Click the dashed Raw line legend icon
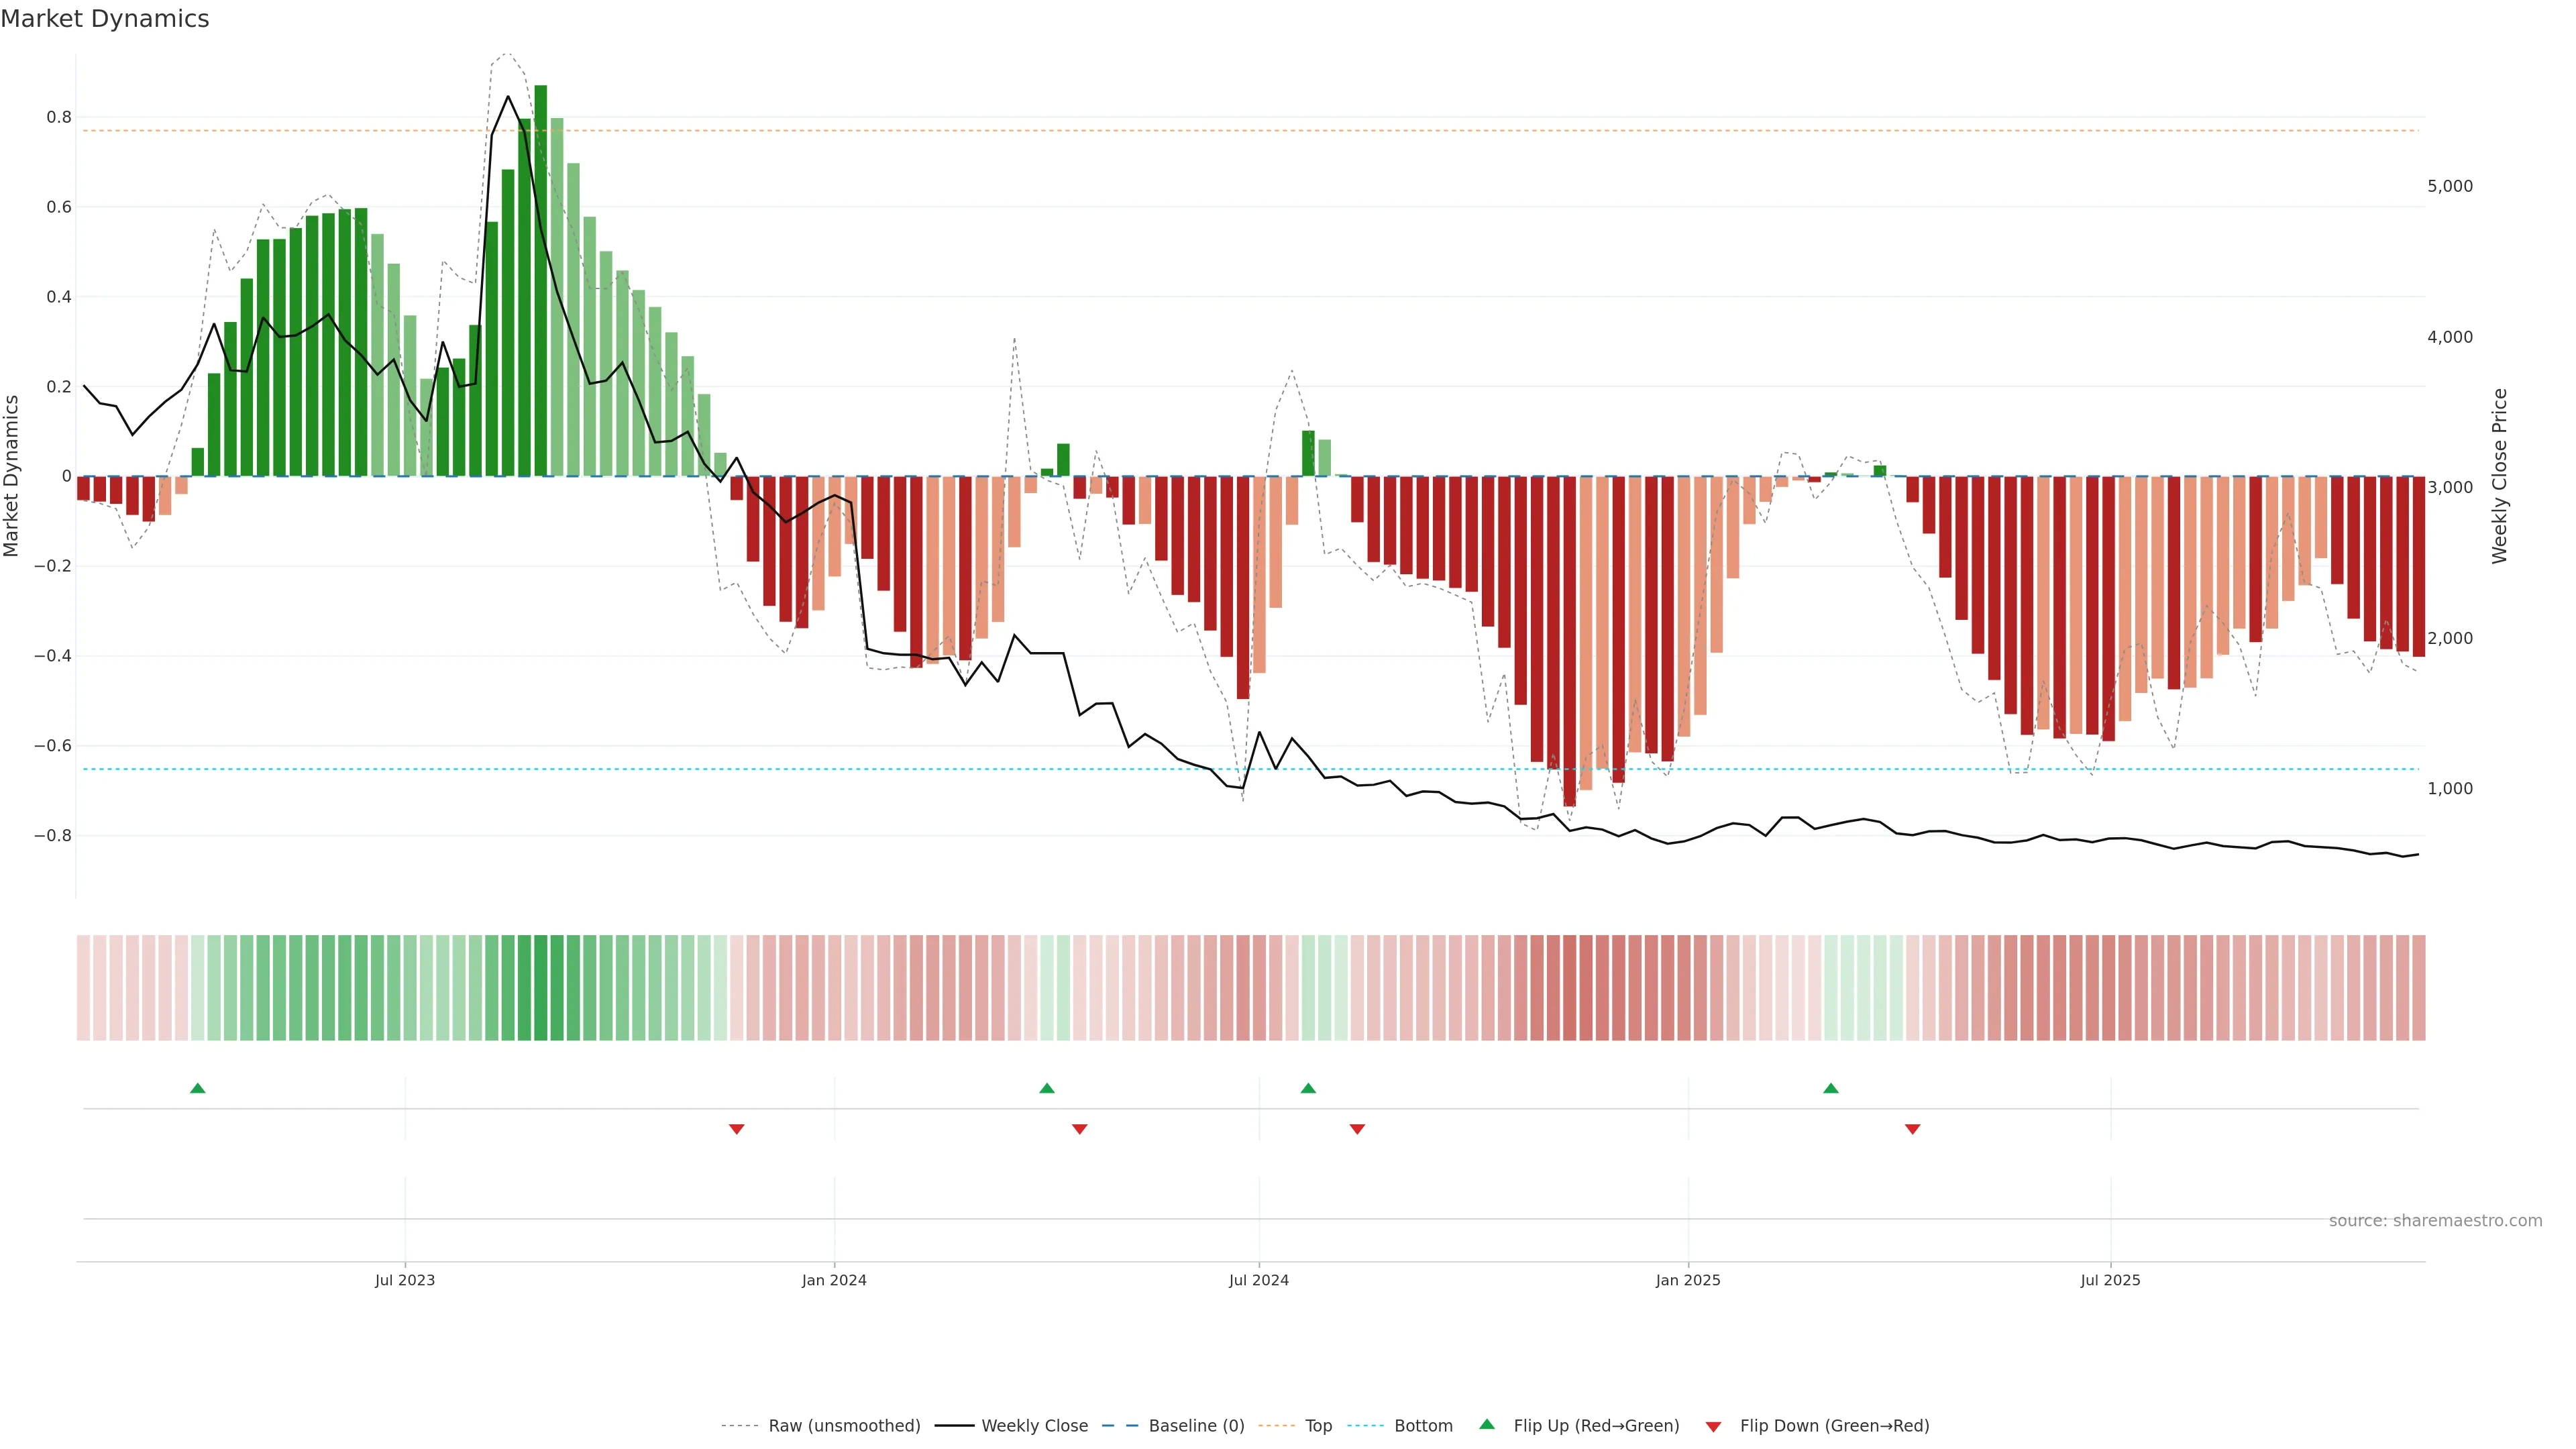 739,1426
